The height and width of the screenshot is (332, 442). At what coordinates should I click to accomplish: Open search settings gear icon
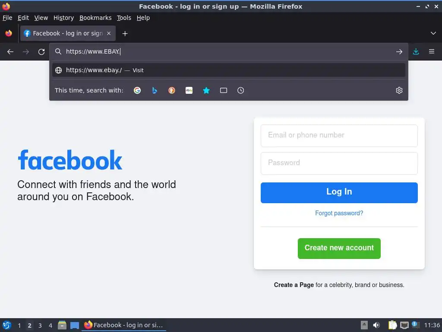(x=399, y=90)
